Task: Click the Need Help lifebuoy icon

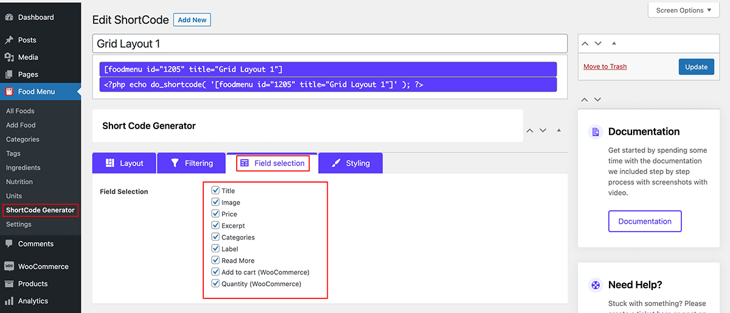Action: click(596, 285)
